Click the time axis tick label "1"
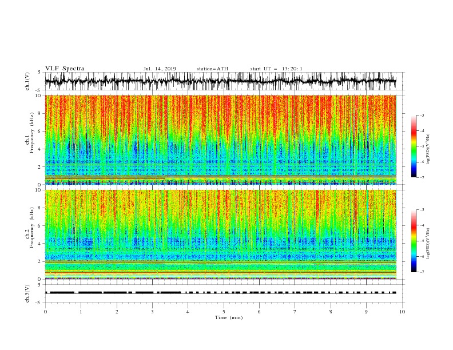This screenshot has width=453, height=350. coord(81,312)
